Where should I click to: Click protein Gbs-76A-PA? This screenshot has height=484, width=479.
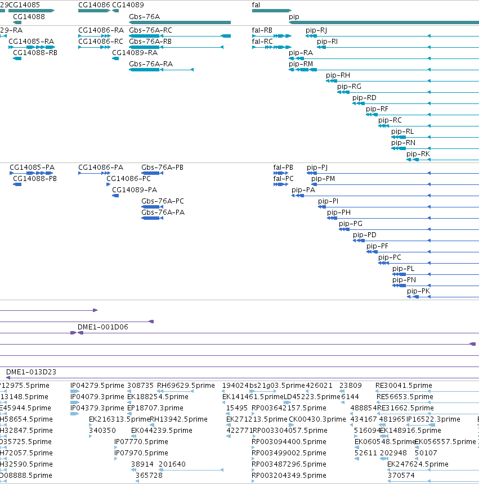[152, 218]
